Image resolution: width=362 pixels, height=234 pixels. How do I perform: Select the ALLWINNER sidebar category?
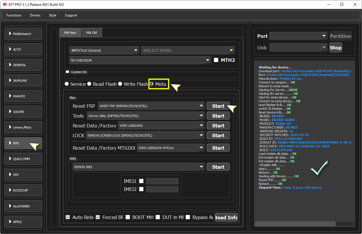(23, 206)
